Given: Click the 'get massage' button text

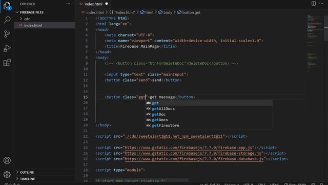Looking at the screenshot, I should [x=162, y=97].
